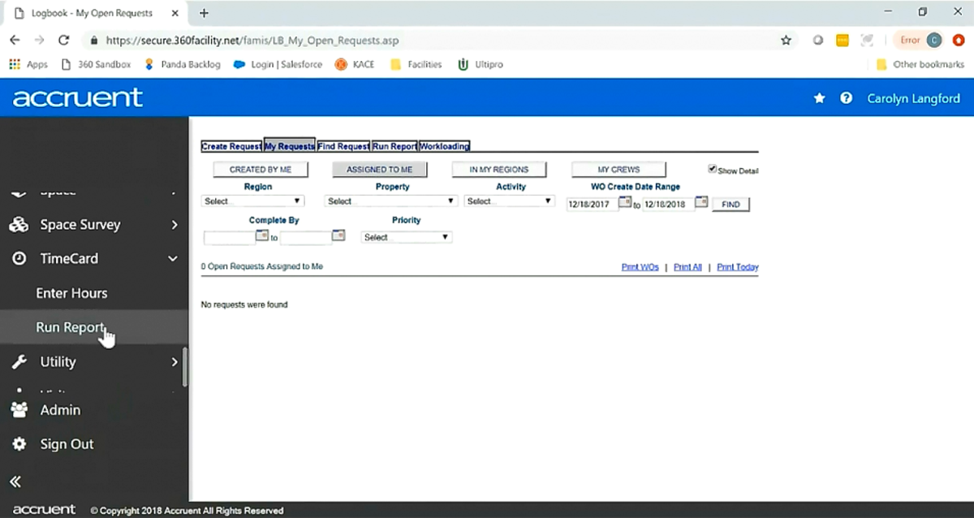Open Utility via its wrench icon

click(x=19, y=361)
